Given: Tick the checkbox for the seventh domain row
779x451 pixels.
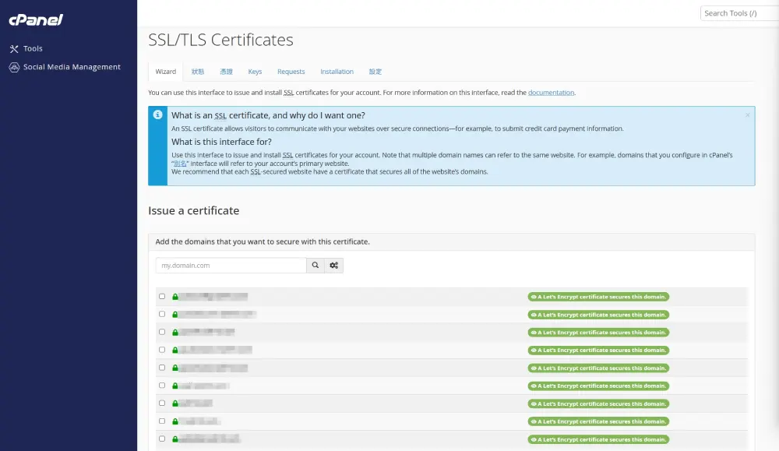Looking at the screenshot, I should coord(162,403).
